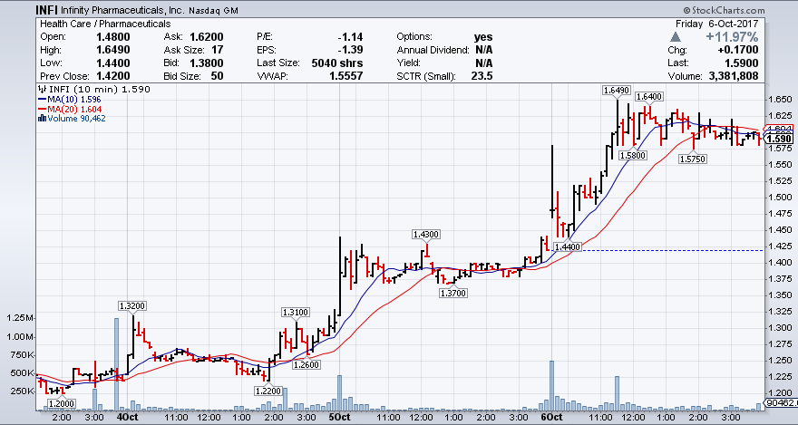This screenshot has width=798, height=425.
Task: Click the 1.4300 price annotation
Action: (x=425, y=234)
